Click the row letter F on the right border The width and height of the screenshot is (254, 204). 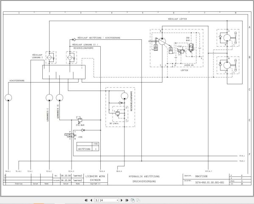click(x=249, y=154)
